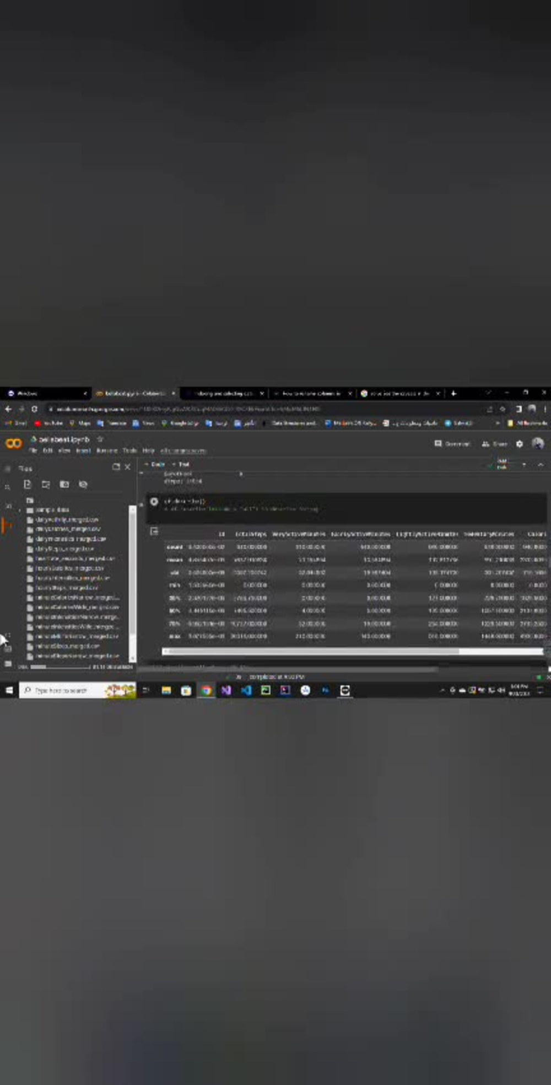Open the Chrome menu three dots

click(545, 409)
